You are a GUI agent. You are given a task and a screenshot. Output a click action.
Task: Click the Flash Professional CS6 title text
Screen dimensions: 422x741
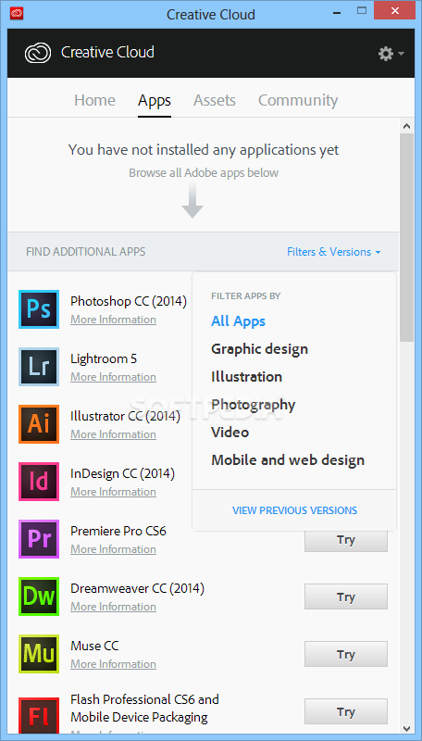point(144,708)
